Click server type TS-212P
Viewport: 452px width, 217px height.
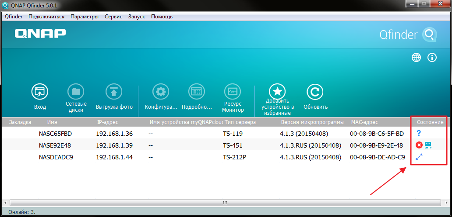point(235,158)
